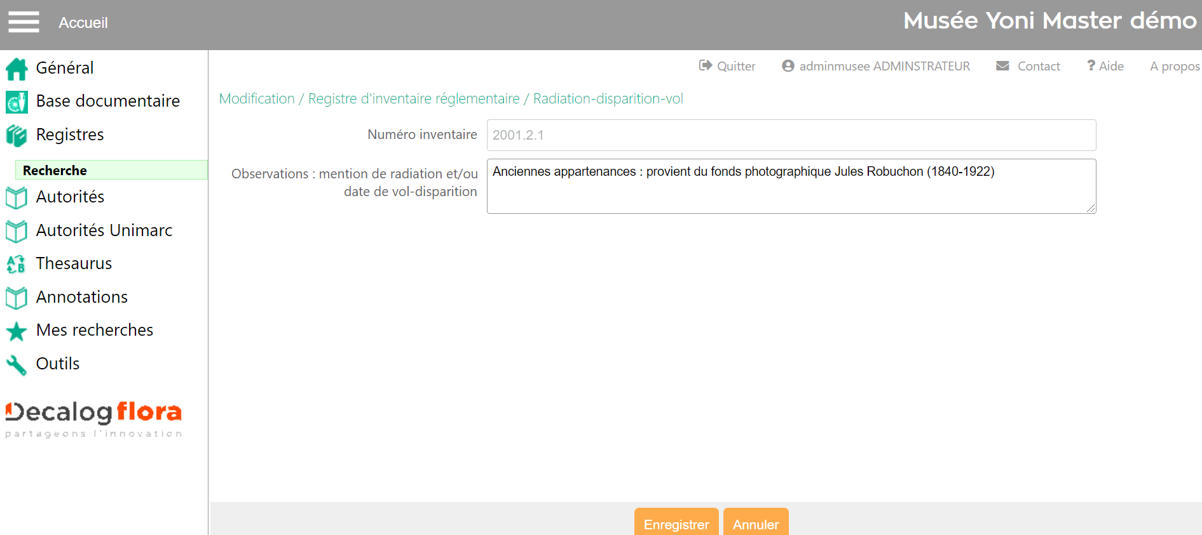The width and height of the screenshot is (1202, 535).
Task: Click the Base documentaire icon
Action: coord(17,102)
